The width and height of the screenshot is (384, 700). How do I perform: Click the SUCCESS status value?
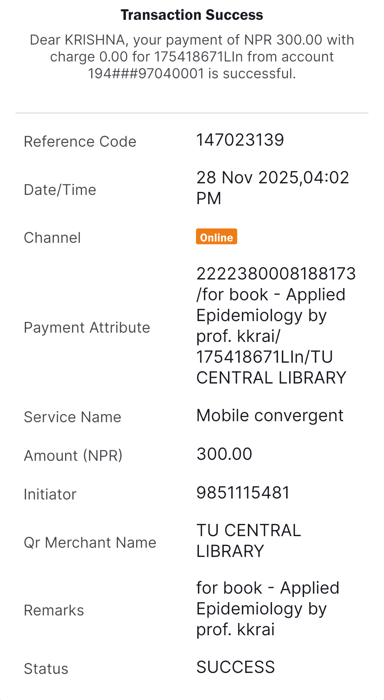click(x=236, y=667)
